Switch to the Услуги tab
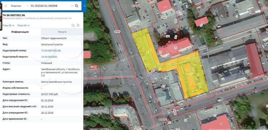Viewport: 268px width, 130px height. [62, 32]
